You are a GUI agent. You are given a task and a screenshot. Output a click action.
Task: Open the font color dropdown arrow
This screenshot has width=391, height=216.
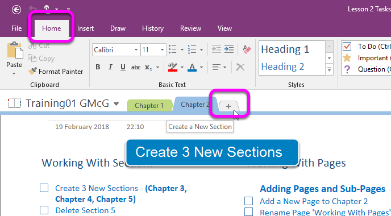201,67
